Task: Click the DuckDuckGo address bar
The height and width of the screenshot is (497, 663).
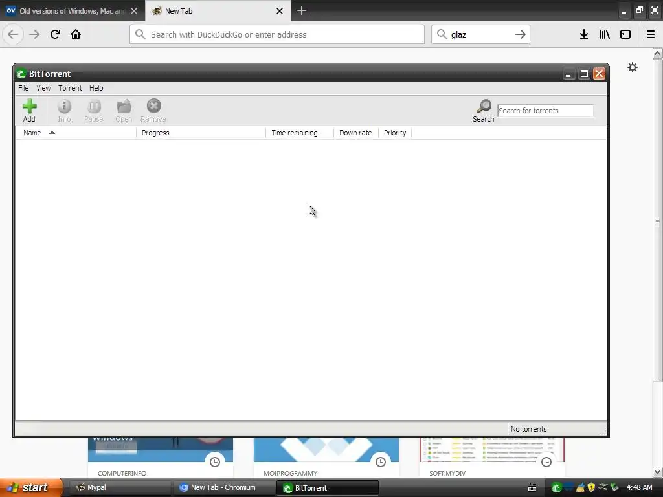Action: [x=277, y=35]
